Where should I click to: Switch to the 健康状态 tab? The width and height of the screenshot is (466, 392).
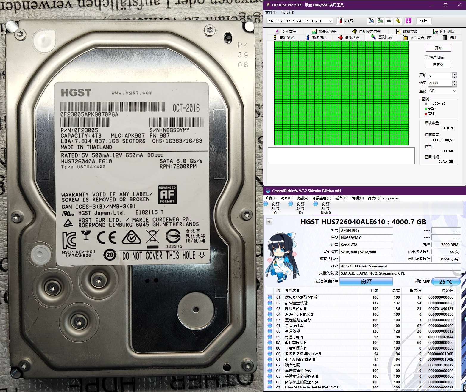coord(349,37)
